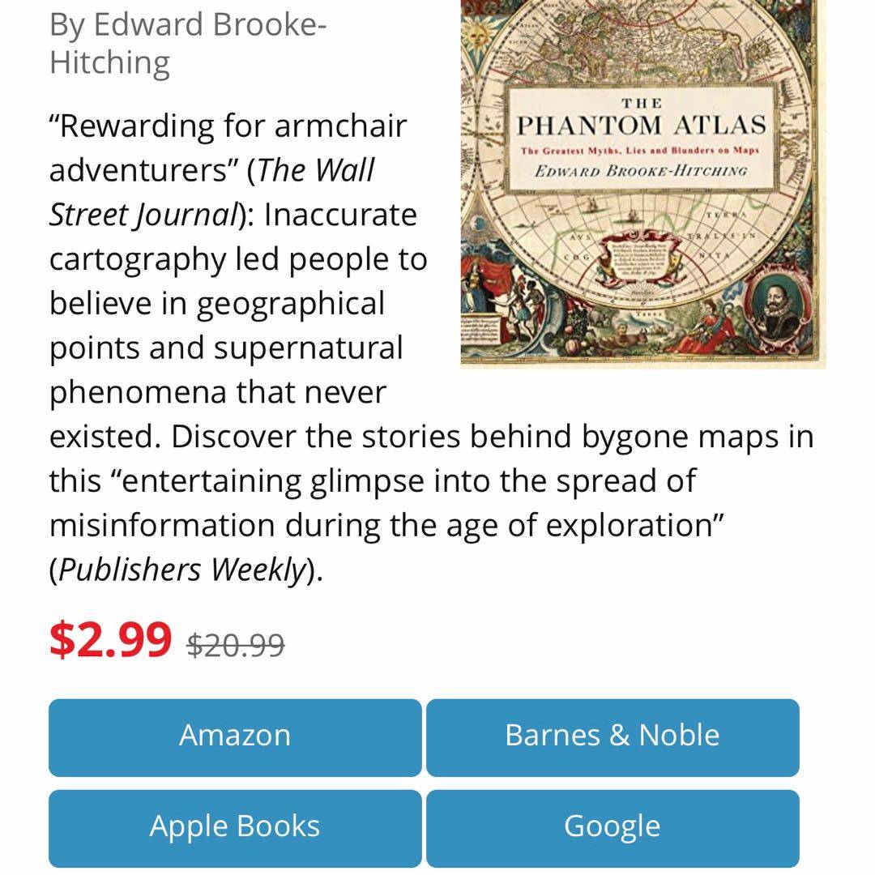Click the red $2.99 sale price
Screen dimensions: 875x875
tap(110, 639)
